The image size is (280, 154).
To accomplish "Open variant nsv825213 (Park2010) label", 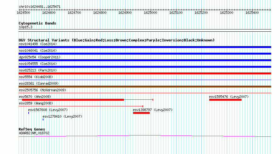I will tap(38, 70).
